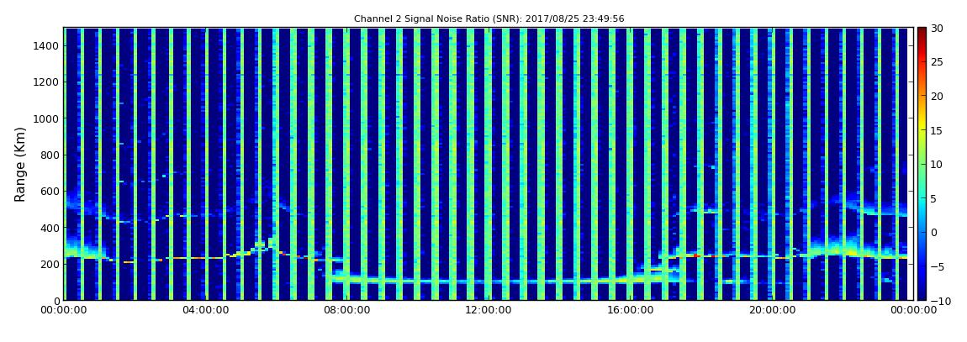Click the 20:00:00 time axis label

pyautogui.click(x=772, y=311)
